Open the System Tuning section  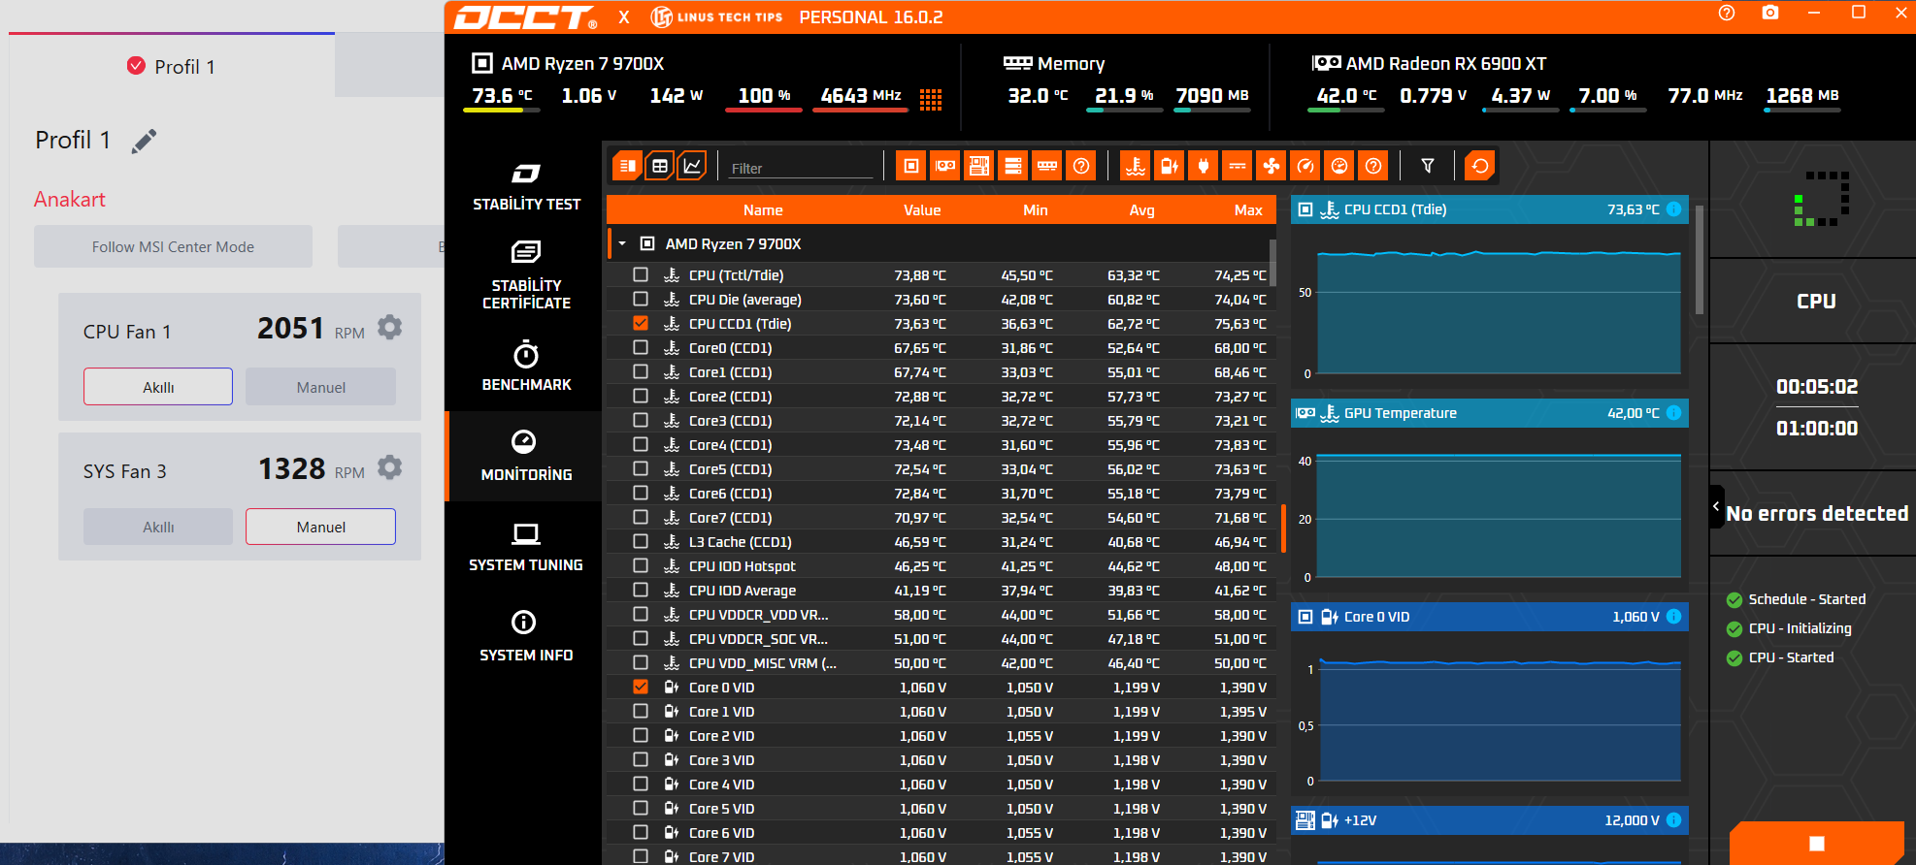point(526,546)
